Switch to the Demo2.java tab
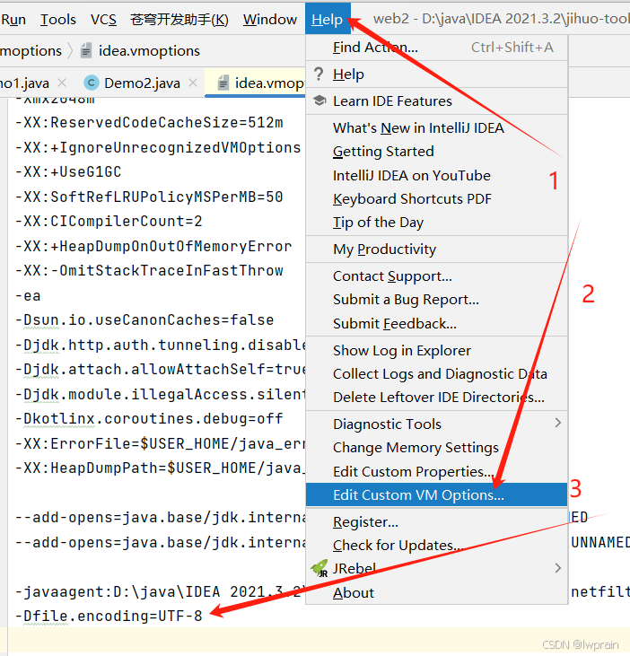Screen dimensions: 630x656 (x=142, y=83)
